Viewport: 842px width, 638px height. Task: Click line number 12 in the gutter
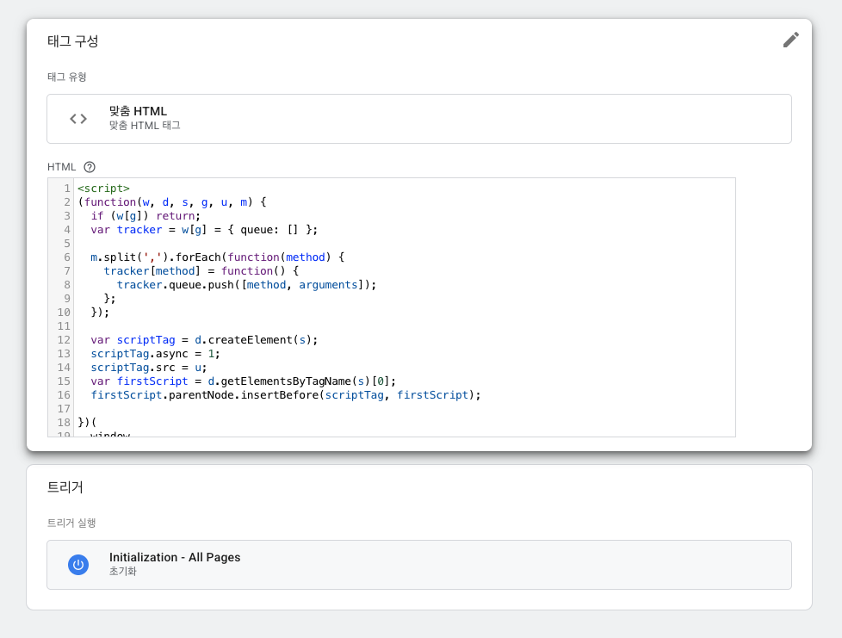click(64, 340)
